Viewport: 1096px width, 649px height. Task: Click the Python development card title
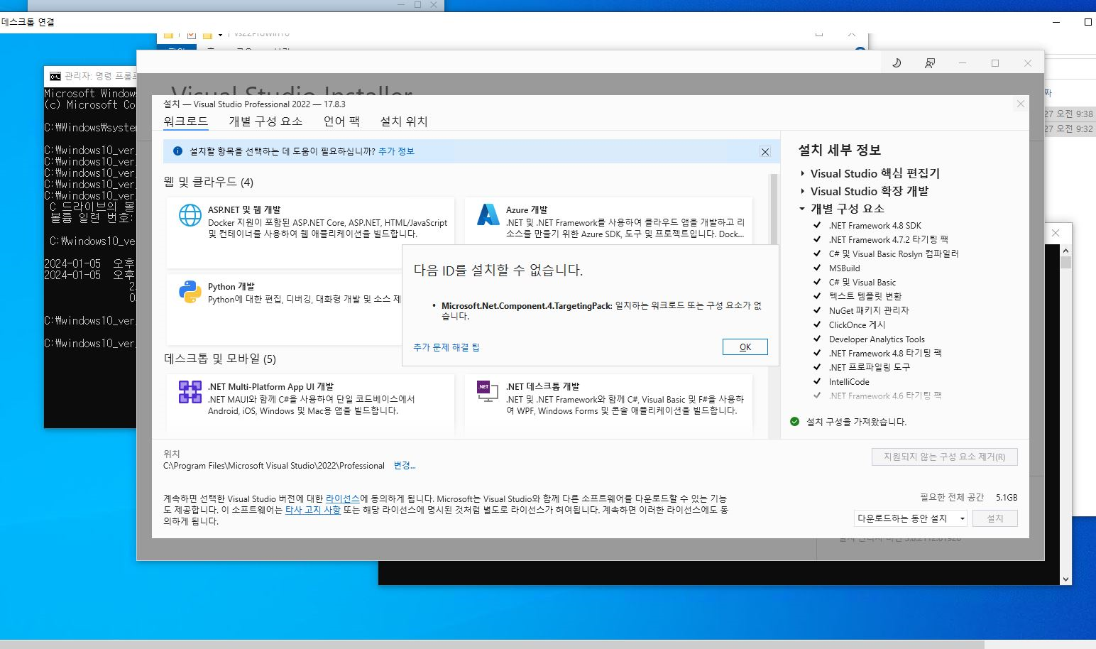pos(231,287)
